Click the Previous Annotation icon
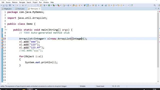Viewport: 160px width, 90px height. coord(114,5)
